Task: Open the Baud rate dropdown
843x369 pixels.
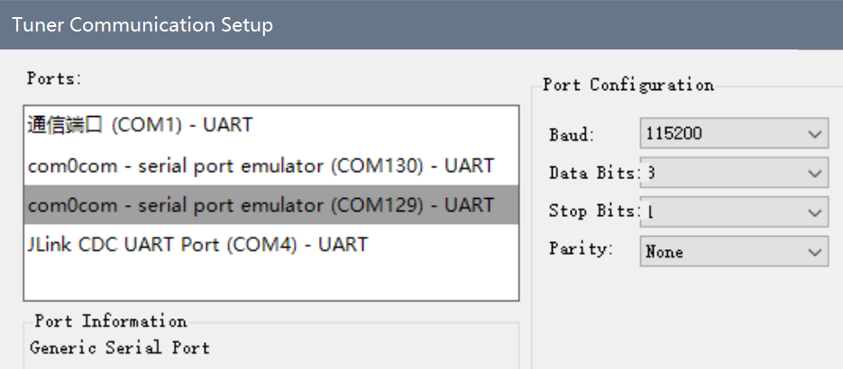Action: [x=734, y=133]
